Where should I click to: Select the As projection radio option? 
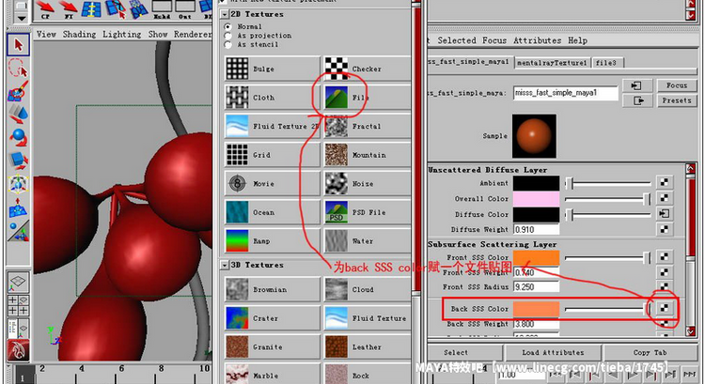click(228, 36)
